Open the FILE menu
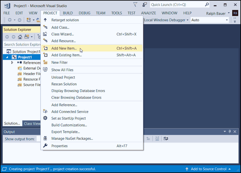Viewport: 241px width, 173px height. [x=7, y=13]
